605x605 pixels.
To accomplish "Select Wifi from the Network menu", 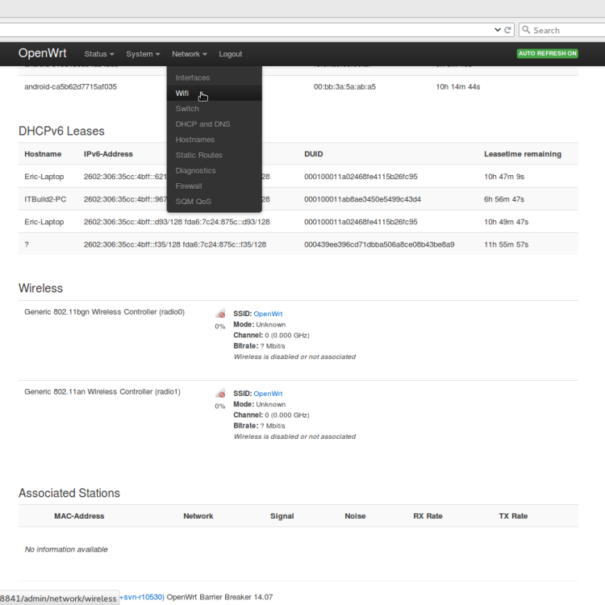I will click(x=182, y=94).
